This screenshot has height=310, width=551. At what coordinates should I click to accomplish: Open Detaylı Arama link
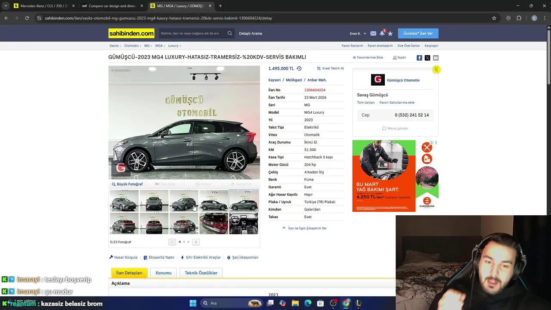pos(251,34)
